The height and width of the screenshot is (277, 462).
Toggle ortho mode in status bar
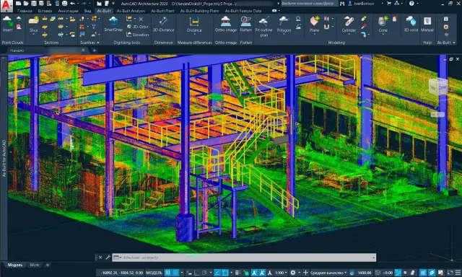click(196, 273)
